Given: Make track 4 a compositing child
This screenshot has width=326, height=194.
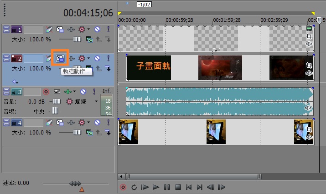Looking at the screenshot, I should click(x=108, y=132).
